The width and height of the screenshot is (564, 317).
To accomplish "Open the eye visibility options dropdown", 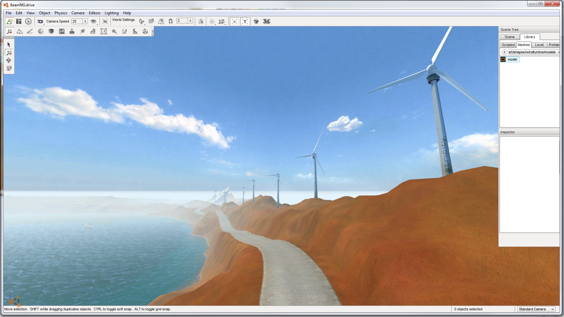I will [94, 21].
